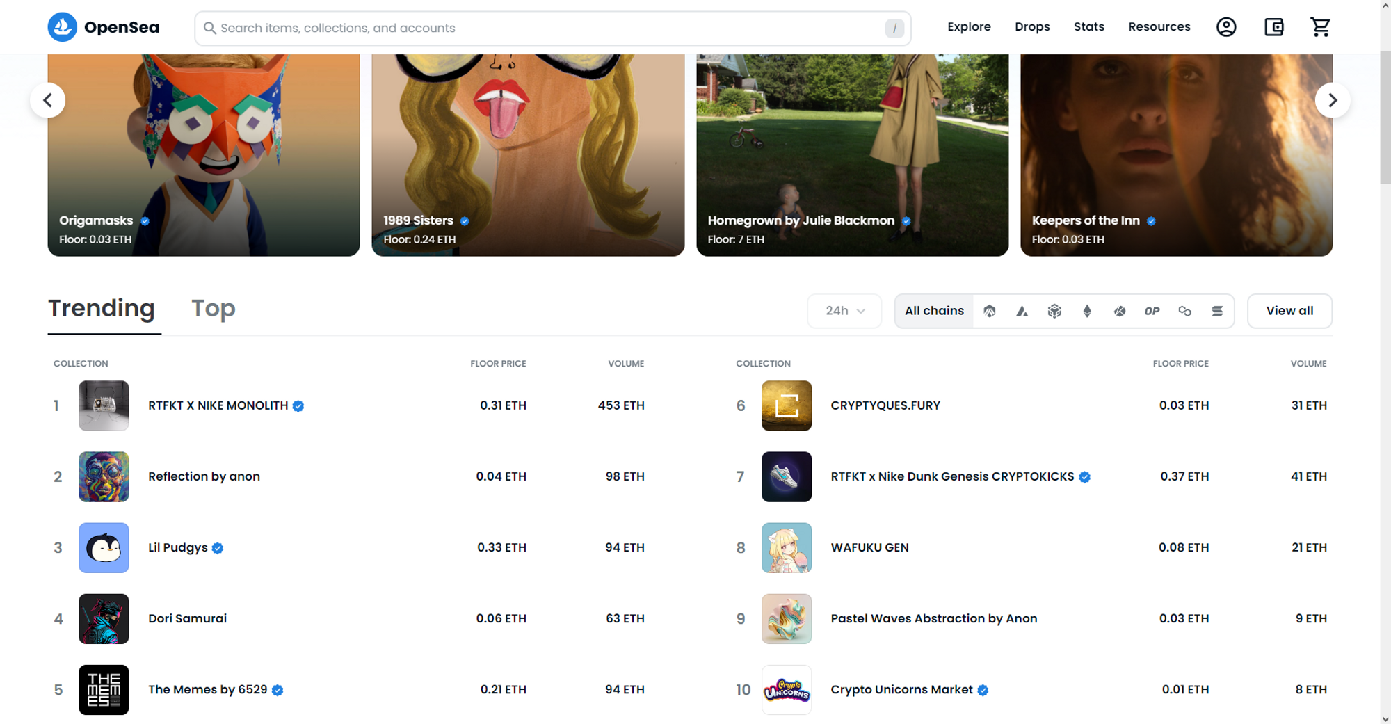Open the Stats menu
1391x724 pixels.
(x=1088, y=27)
